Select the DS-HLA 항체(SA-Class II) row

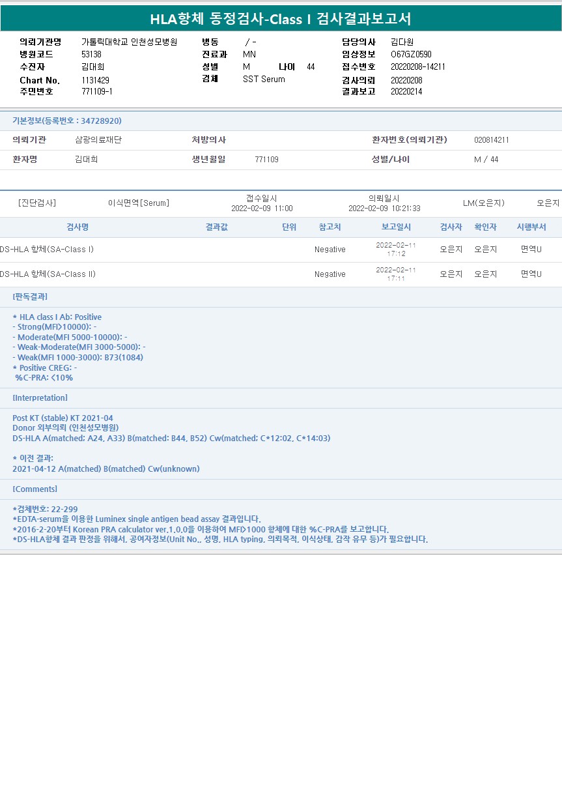click(281, 274)
